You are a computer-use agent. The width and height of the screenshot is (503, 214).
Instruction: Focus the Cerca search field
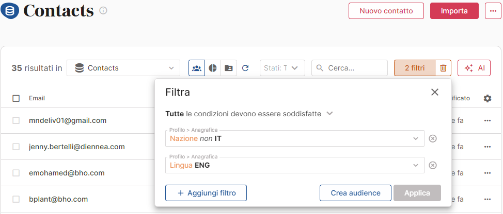pyautogui.click(x=350, y=68)
